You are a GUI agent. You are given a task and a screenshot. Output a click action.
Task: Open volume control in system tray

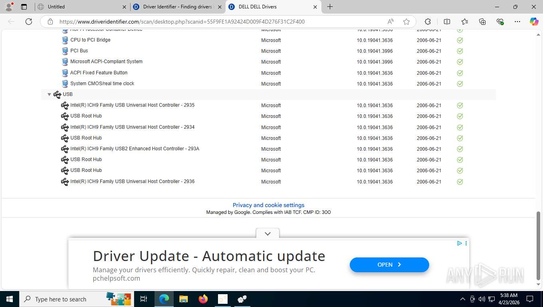point(482,299)
